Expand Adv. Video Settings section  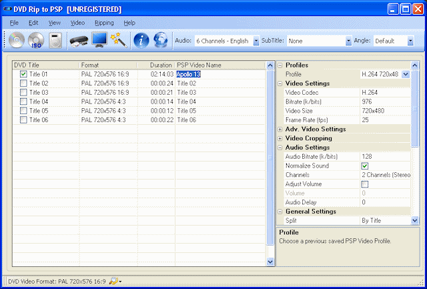[x=280, y=129]
